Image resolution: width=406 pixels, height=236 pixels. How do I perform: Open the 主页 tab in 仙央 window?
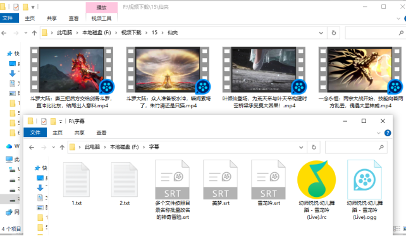click(x=30, y=18)
